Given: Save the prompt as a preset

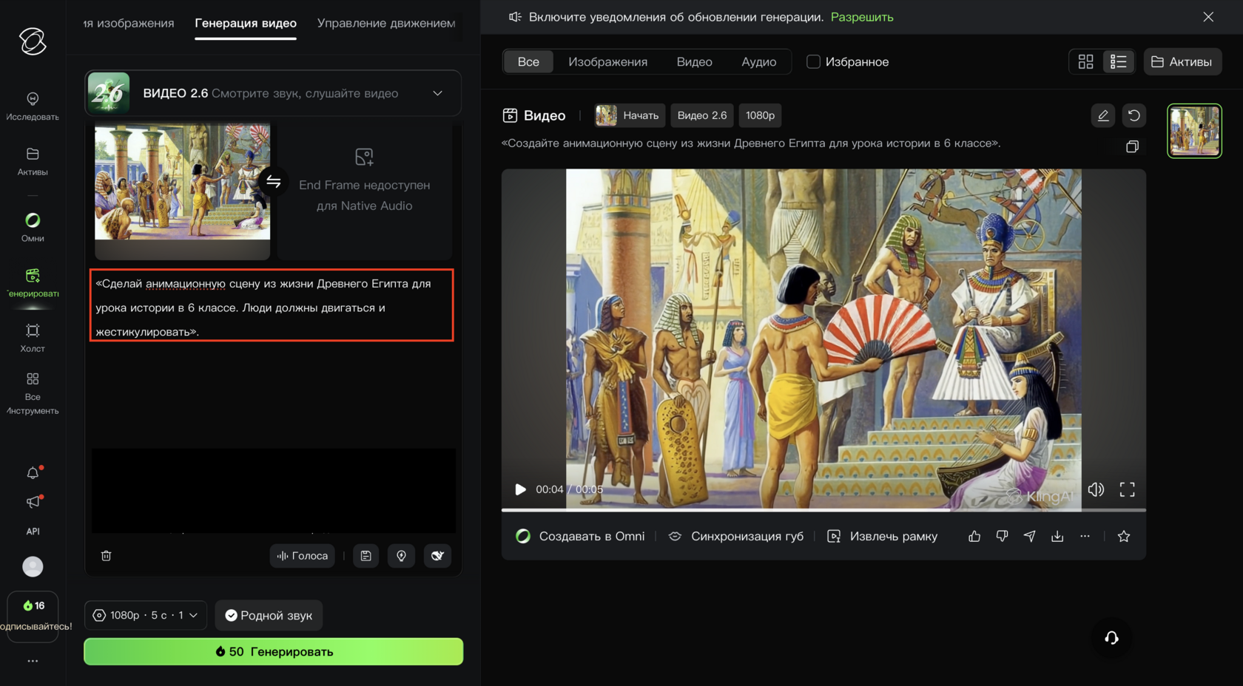Looking at the screenshot, I should (366, 556).
